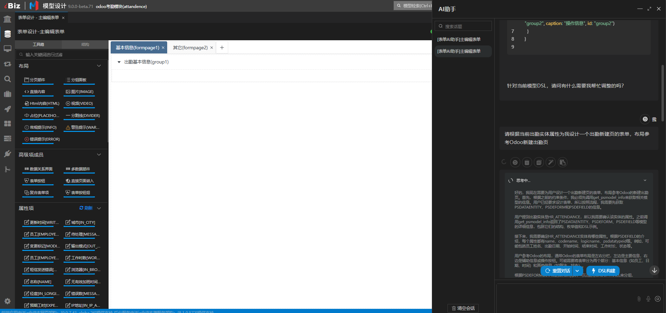The height and width of the screenshot is (313, 666).
Task: Open the 重置对话 dropdown arrow
Action: pyautogui.click(x=578, y=271)
